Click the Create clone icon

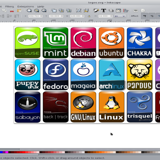[x=61, y=10]
